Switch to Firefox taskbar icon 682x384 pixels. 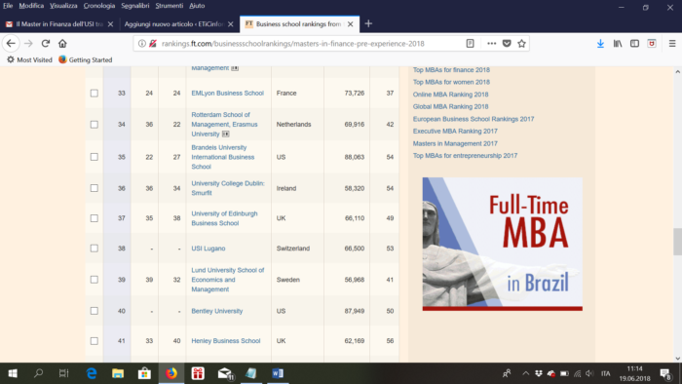[x=171, y=373]
